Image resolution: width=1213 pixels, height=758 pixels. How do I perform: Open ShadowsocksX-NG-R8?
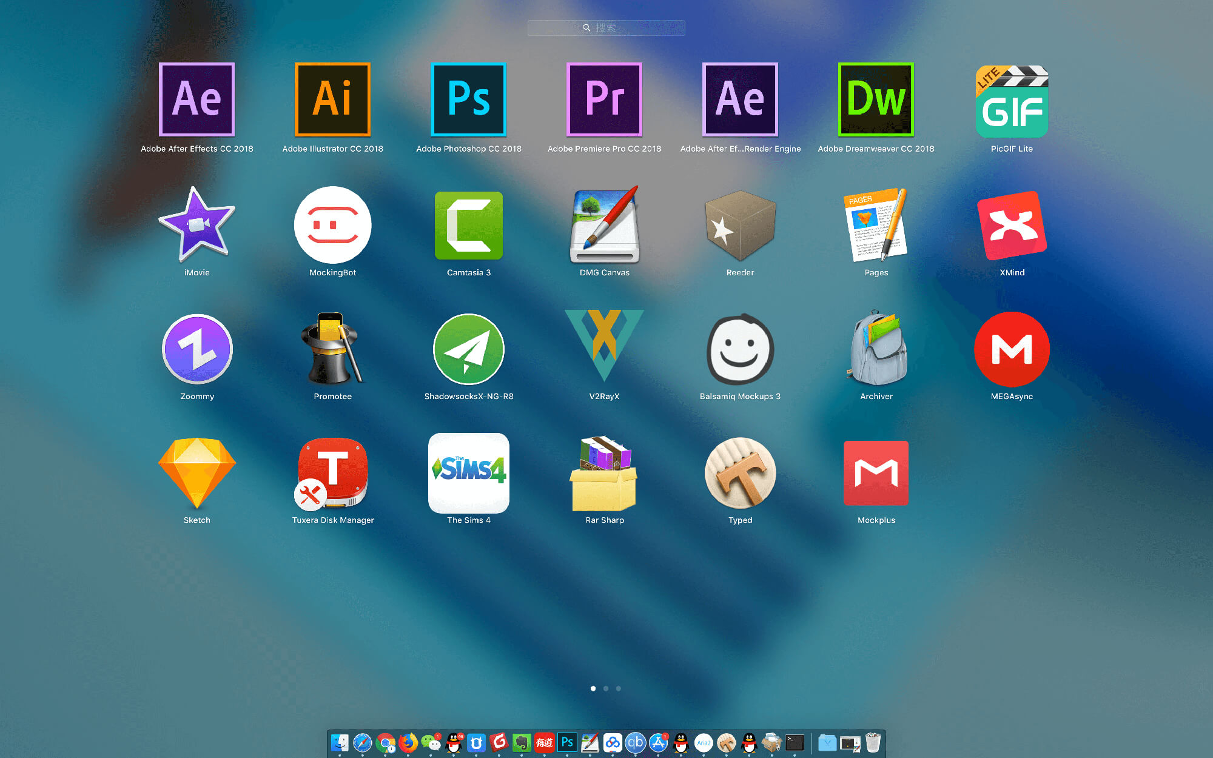click(x=468, y=349)
